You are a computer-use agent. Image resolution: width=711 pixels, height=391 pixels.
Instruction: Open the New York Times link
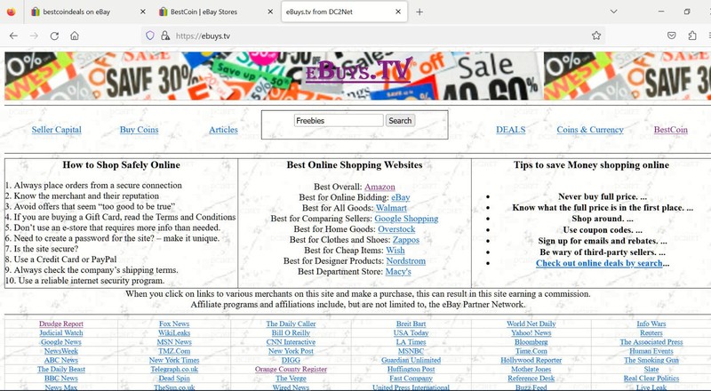[174, 360]
